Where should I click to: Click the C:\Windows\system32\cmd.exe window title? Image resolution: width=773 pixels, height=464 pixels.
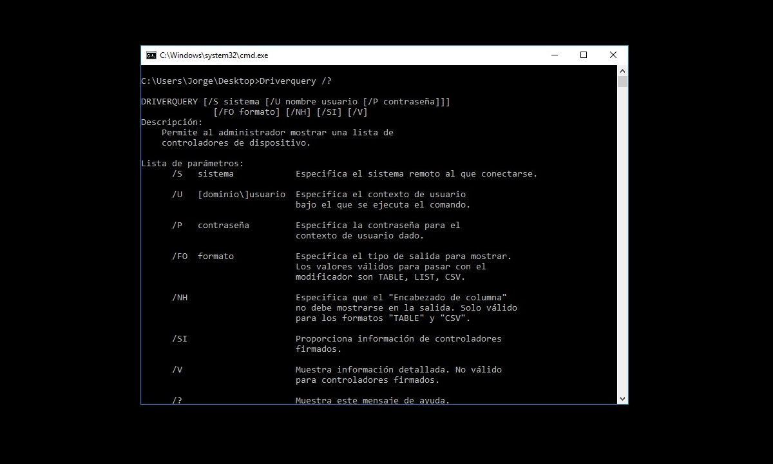pyautogui.click(x=214, y=55)
